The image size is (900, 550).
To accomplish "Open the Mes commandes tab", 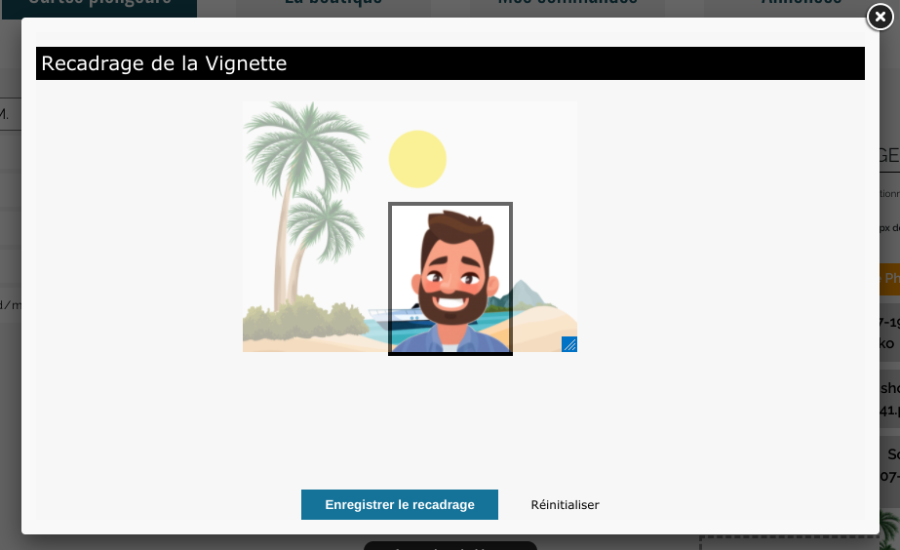I will (x=567, y=6).
